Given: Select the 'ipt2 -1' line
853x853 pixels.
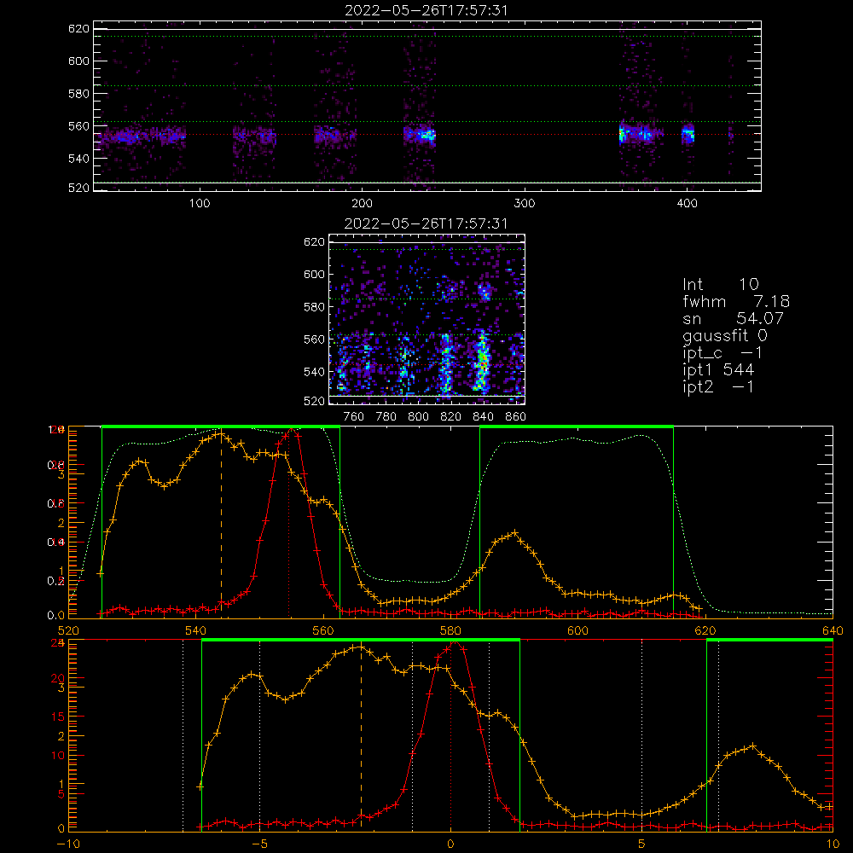Looking at the screenshot, I should (x=718, y=386).
